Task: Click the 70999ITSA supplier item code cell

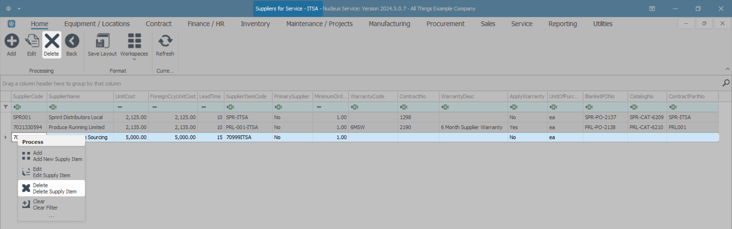Action: pos(248,137)
